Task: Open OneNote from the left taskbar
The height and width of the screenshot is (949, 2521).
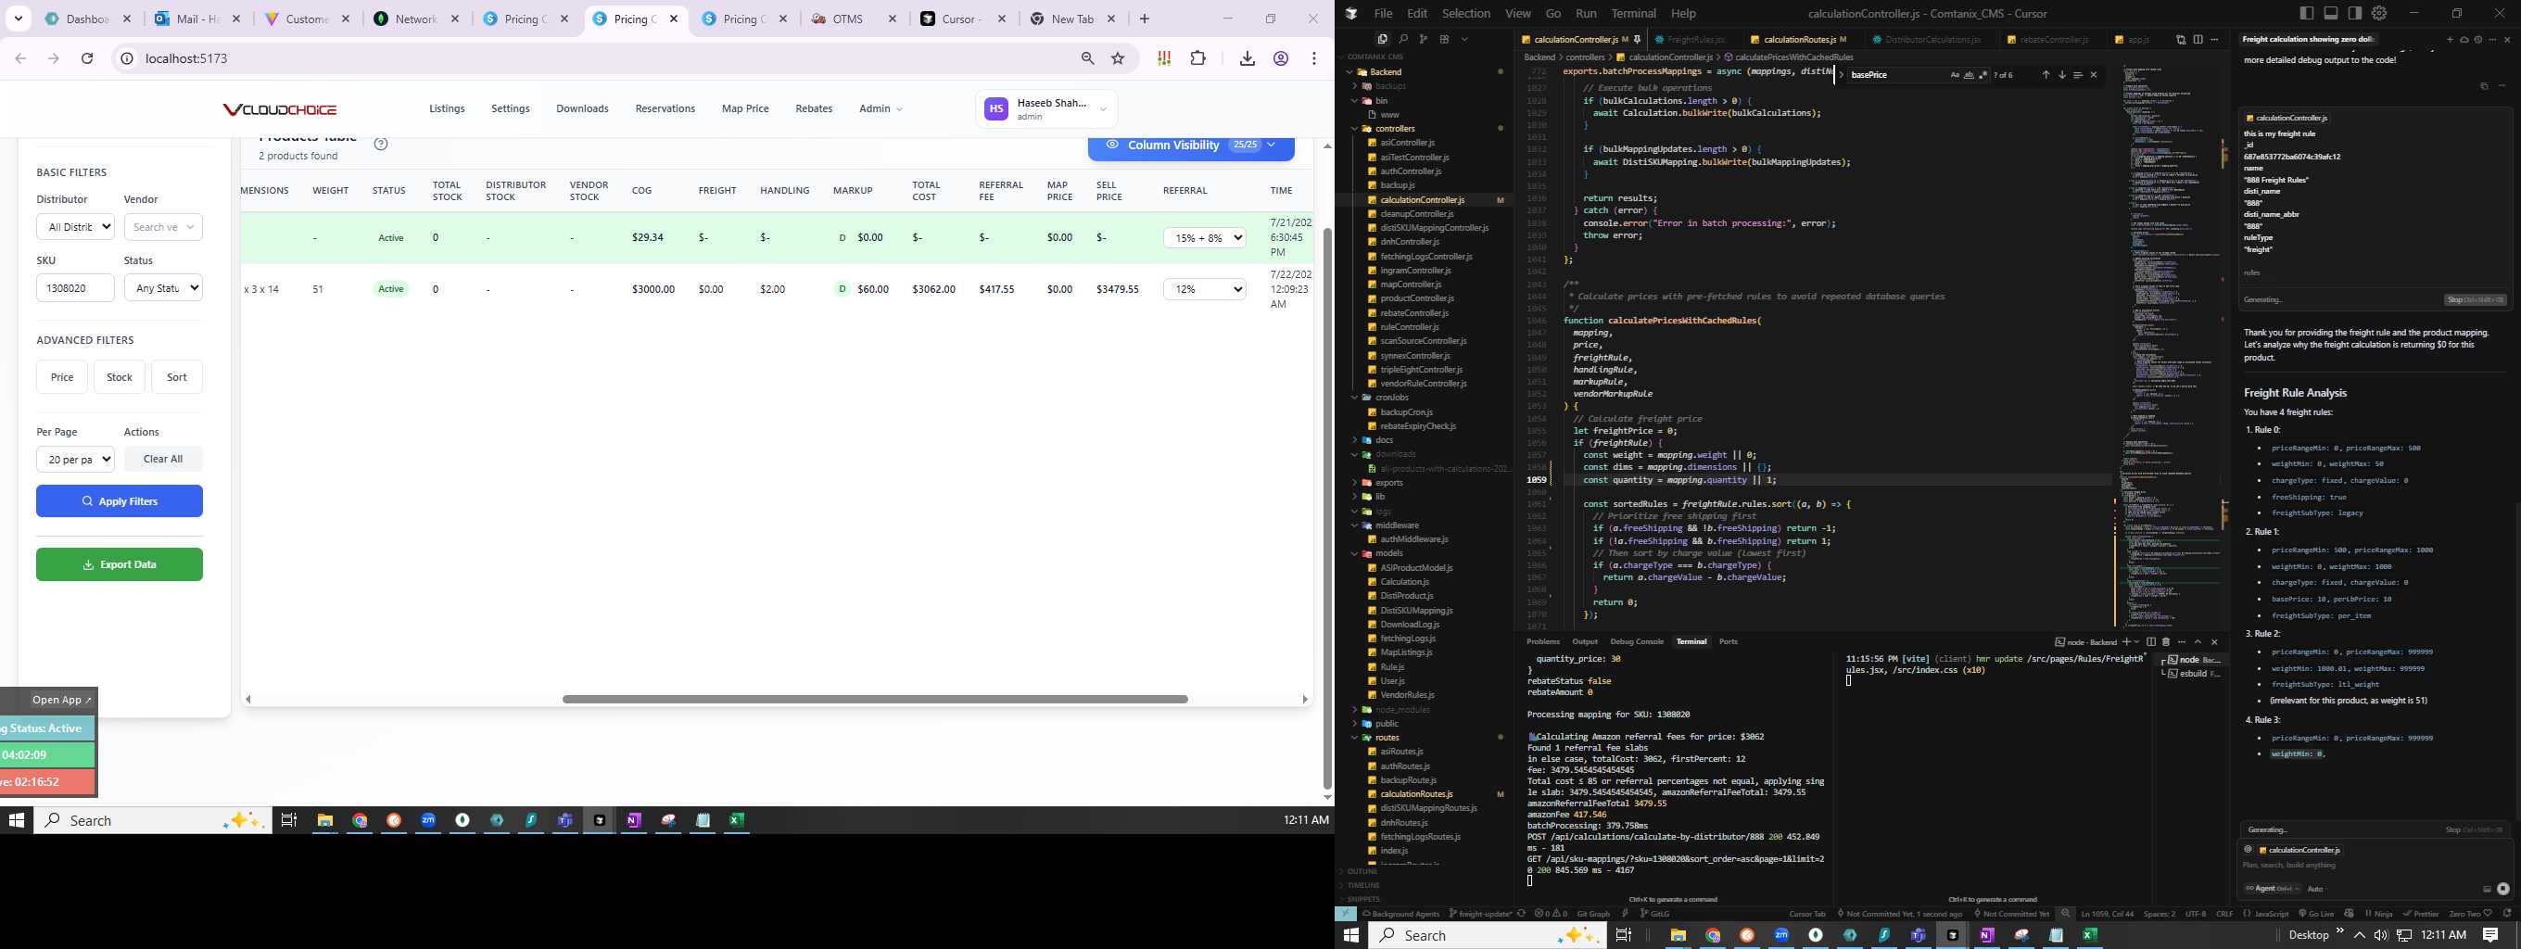Action: (634, 821)
